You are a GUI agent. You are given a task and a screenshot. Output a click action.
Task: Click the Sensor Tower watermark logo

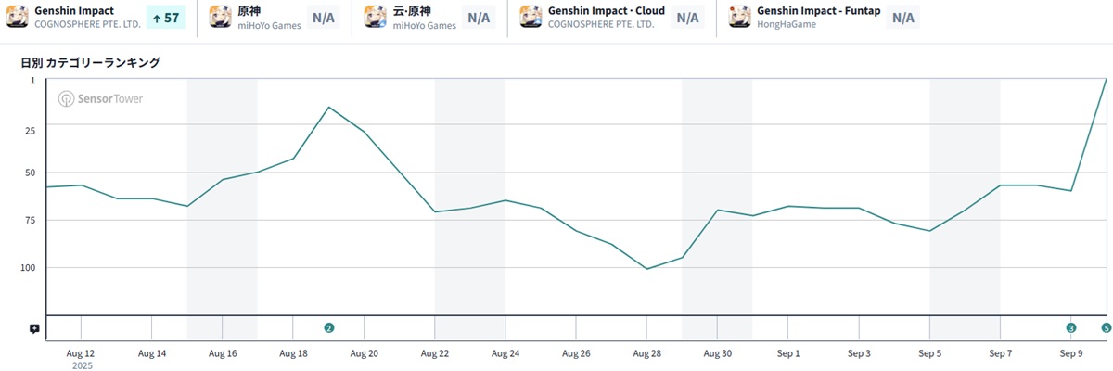101,99
